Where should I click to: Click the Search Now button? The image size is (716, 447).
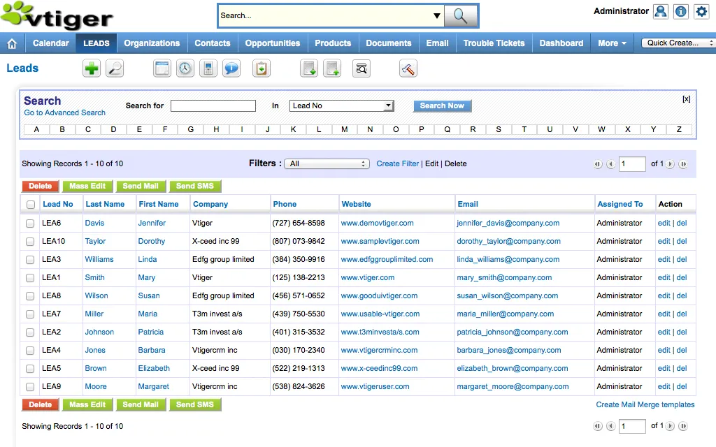point(442,105)
